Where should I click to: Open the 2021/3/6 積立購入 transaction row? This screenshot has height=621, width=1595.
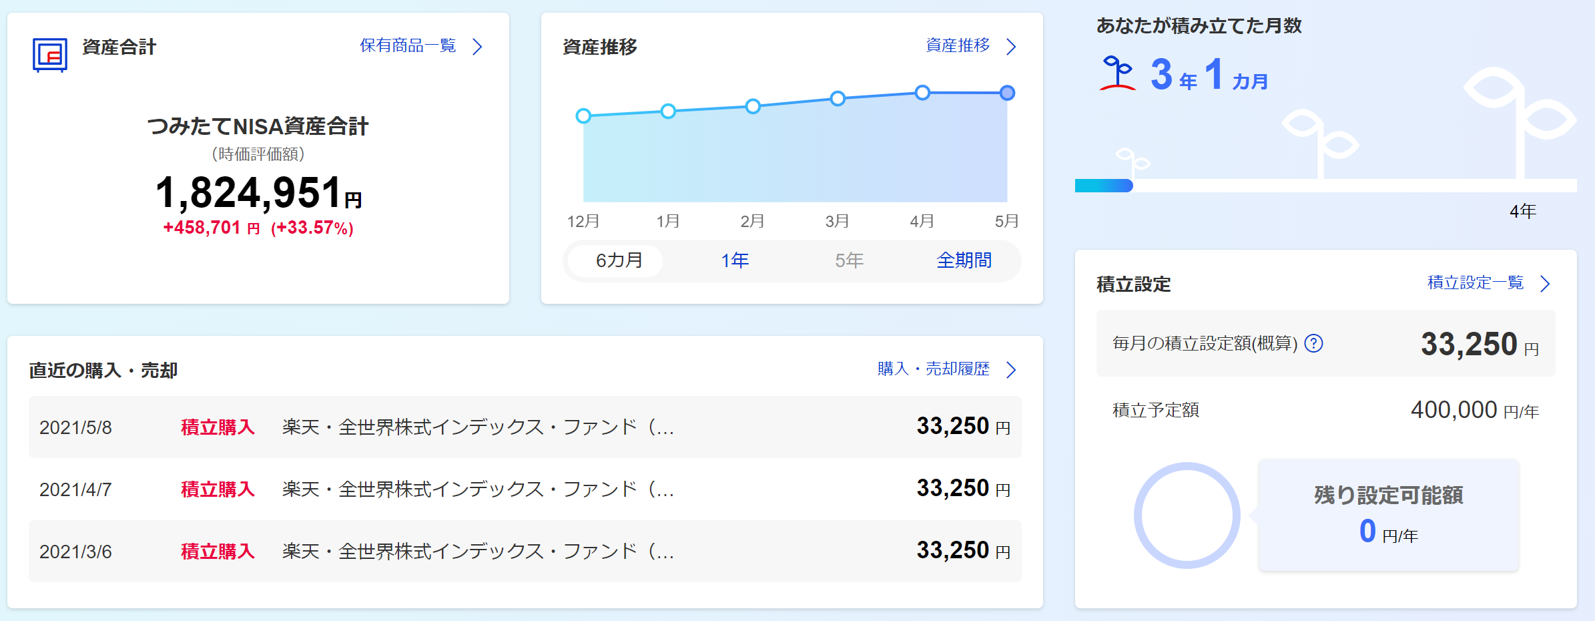tap(525, 552)
